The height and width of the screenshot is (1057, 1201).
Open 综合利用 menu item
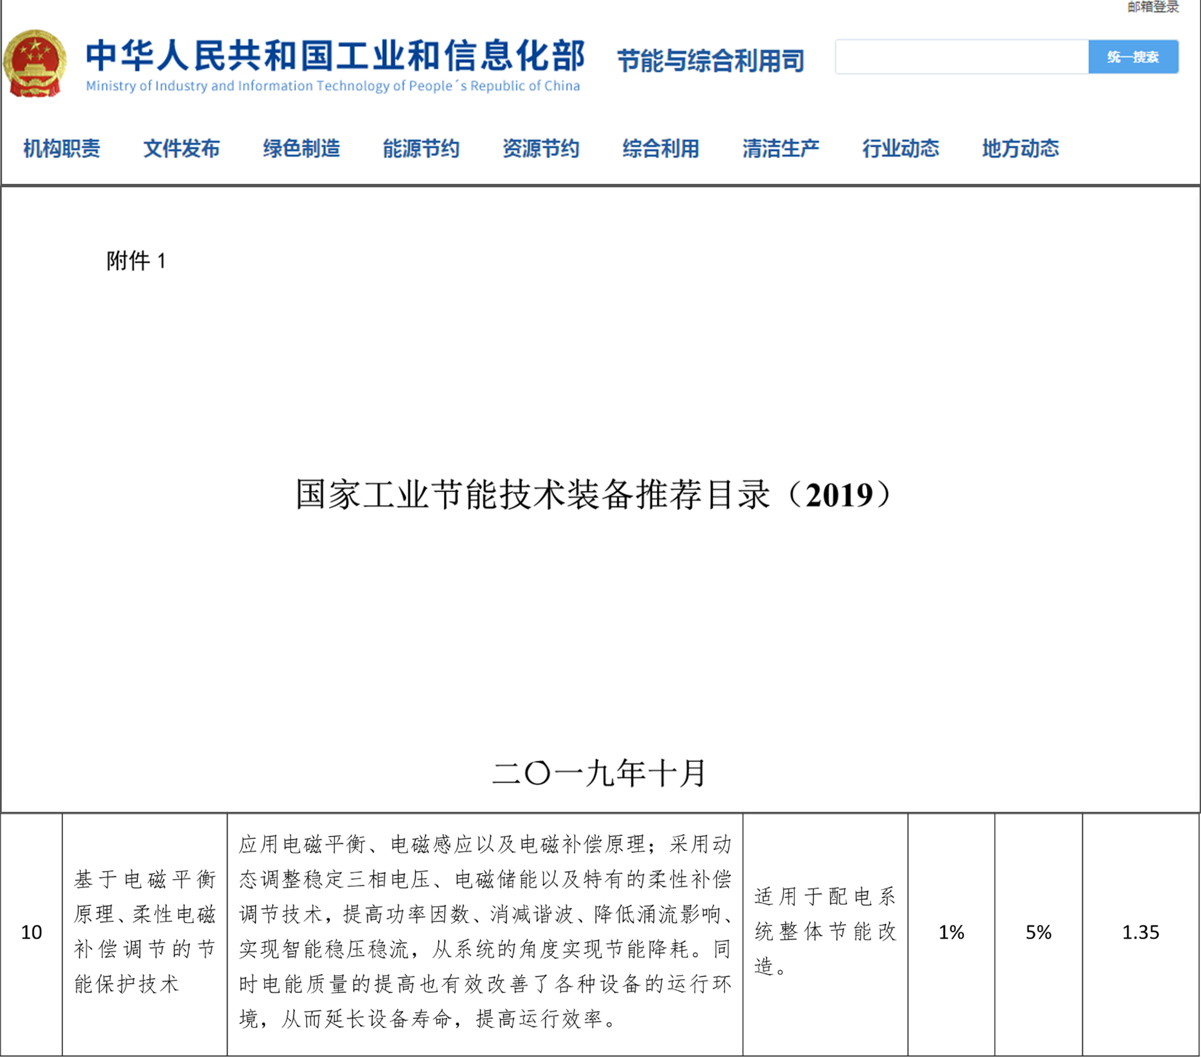[661, 148]
